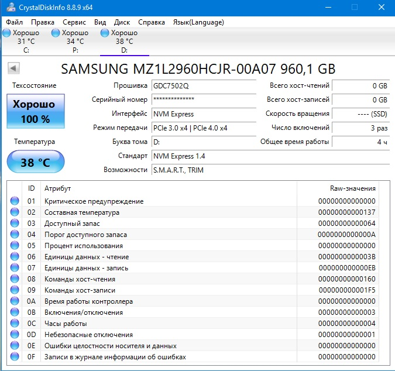The height and width of the screenshot is (371, 395).
Task: Click the power-on hours value 4 ч
Action: [x=360, y=142]
